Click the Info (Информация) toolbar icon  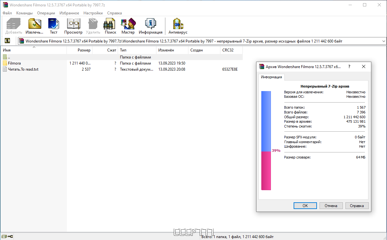click(150, 24)
